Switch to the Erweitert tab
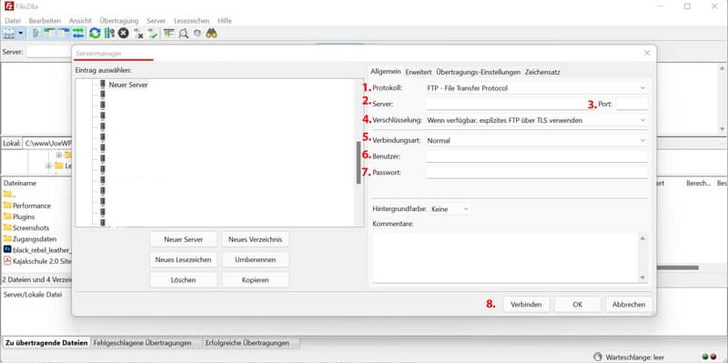The width and height of the screenshot is (728, 363). (x=419, y=72)
